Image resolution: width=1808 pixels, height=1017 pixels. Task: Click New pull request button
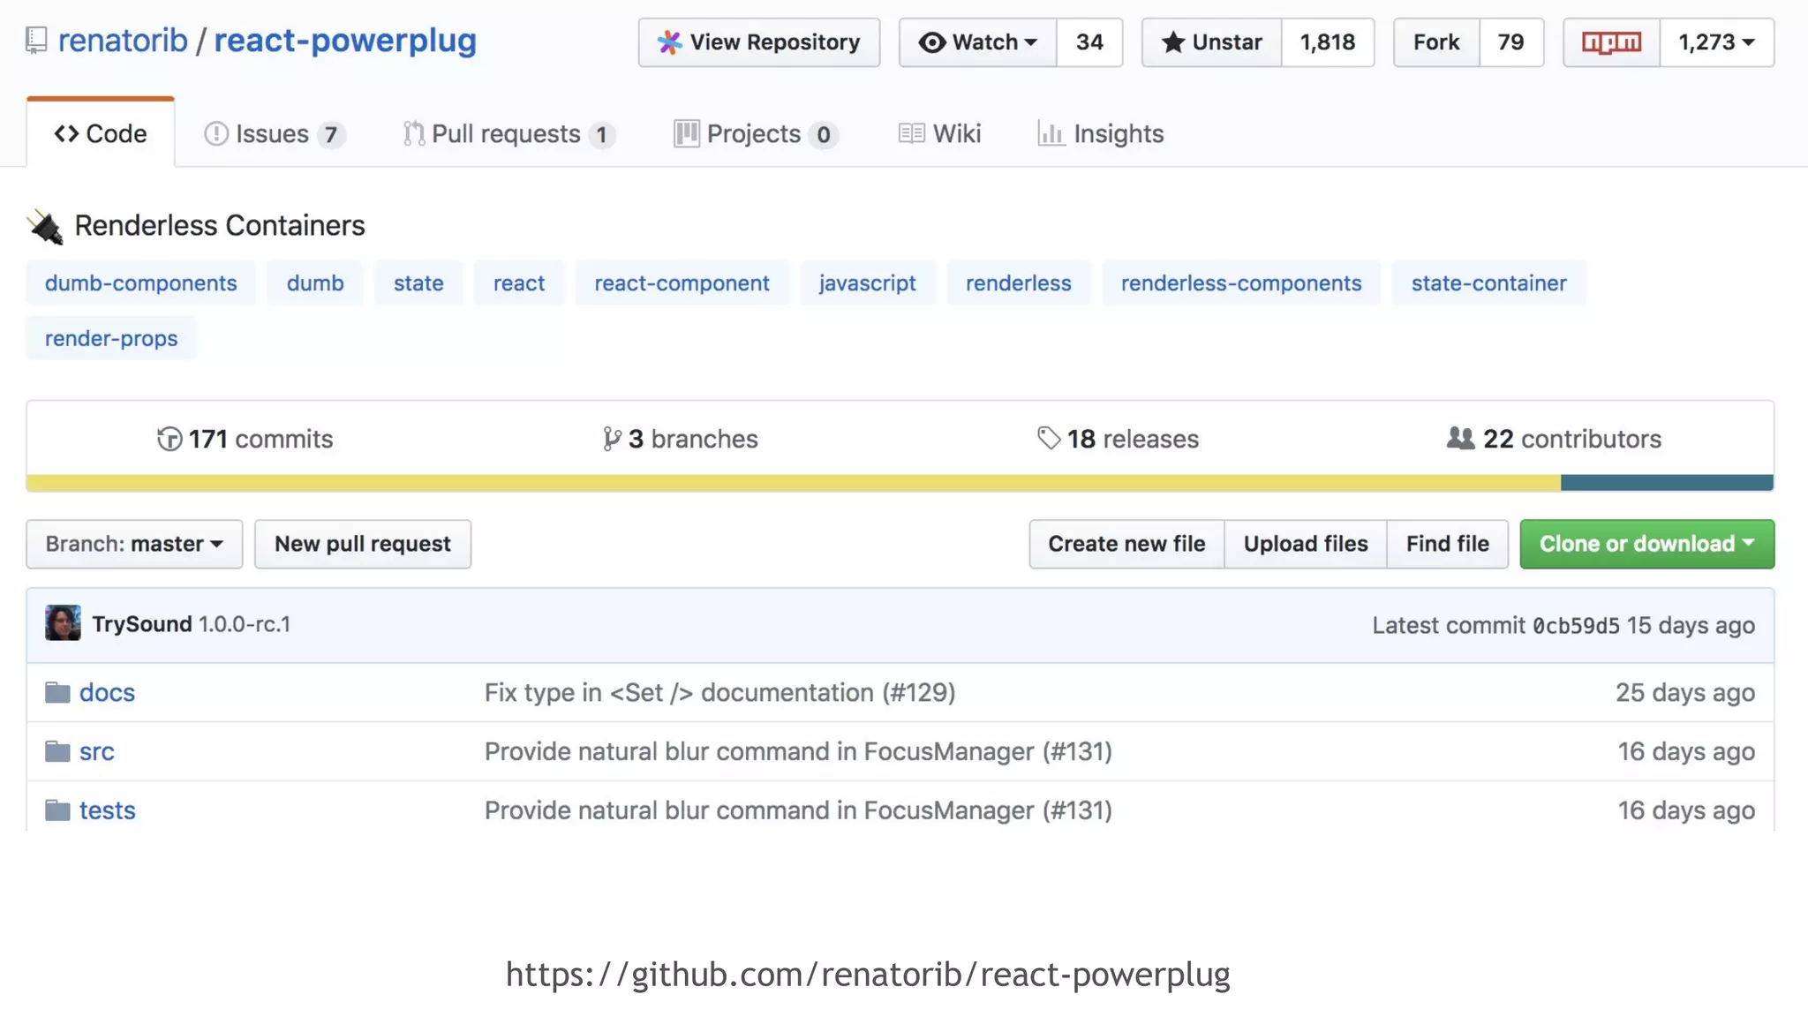[363, 544]
